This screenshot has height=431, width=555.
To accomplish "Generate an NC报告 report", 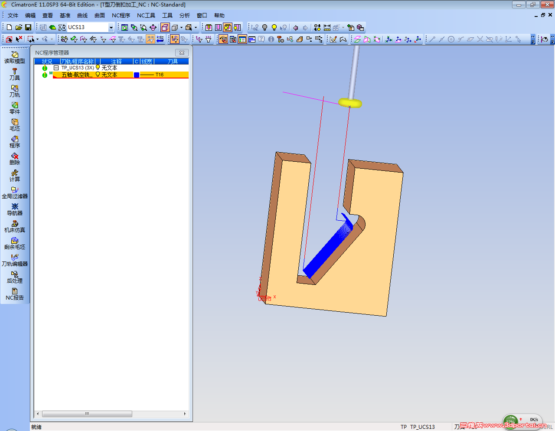I will pyautogui.click(x=15, y=294).
